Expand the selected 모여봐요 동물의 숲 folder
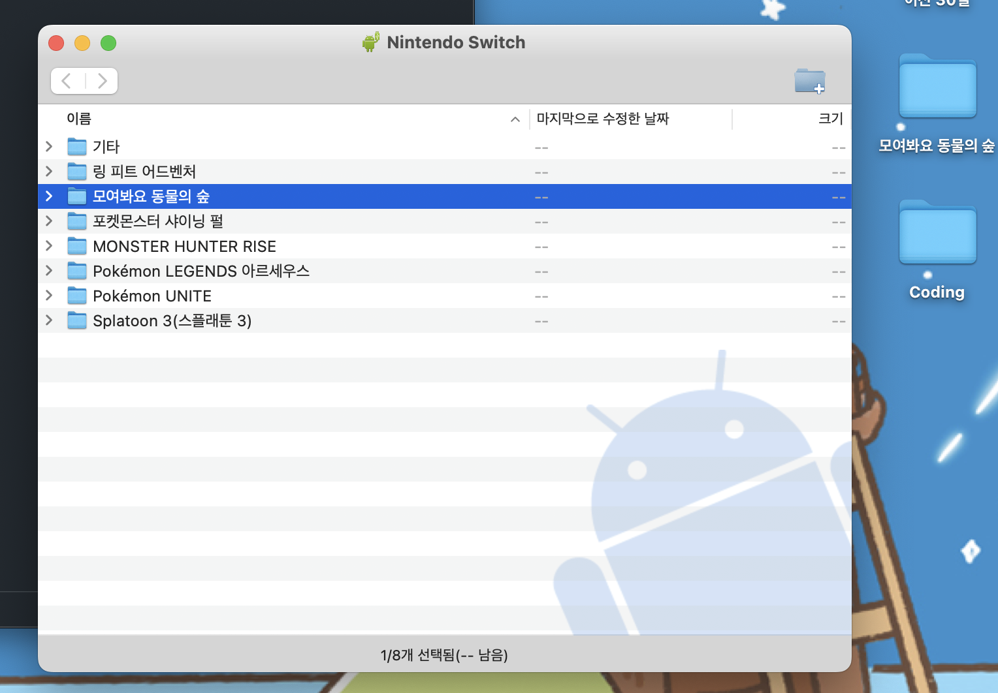998x693 pixels. [x=49, y=196]
